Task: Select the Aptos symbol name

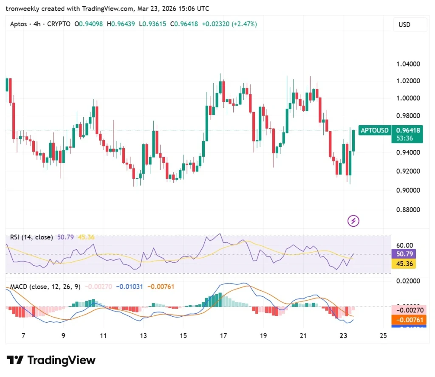Action: [x=18, y=24]
